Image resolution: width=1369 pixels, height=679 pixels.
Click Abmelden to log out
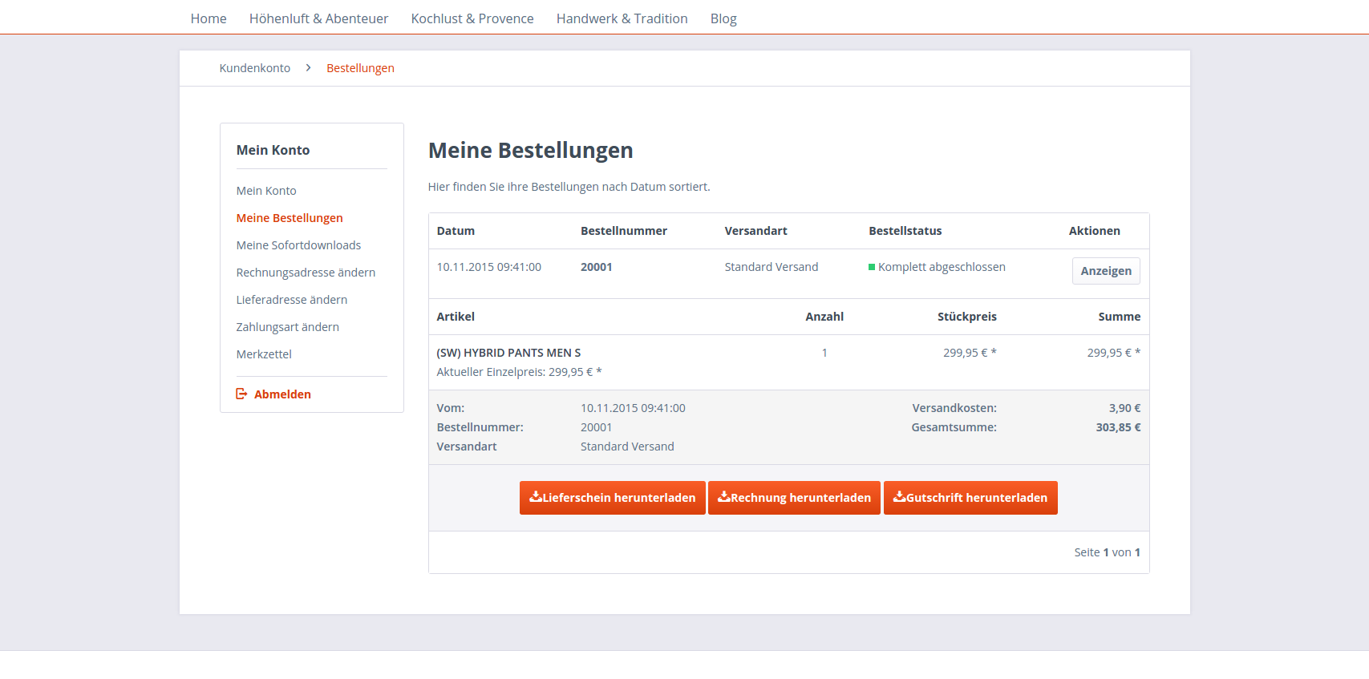[x=282, y=394]
